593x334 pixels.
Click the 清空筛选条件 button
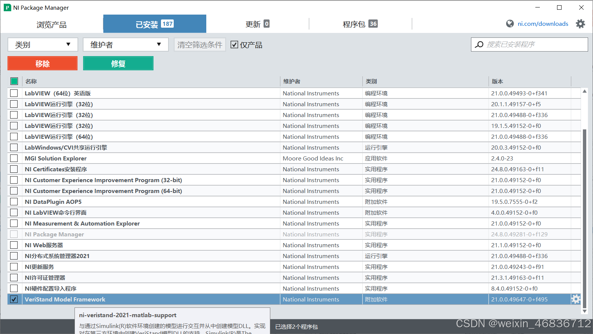[200, 45]
